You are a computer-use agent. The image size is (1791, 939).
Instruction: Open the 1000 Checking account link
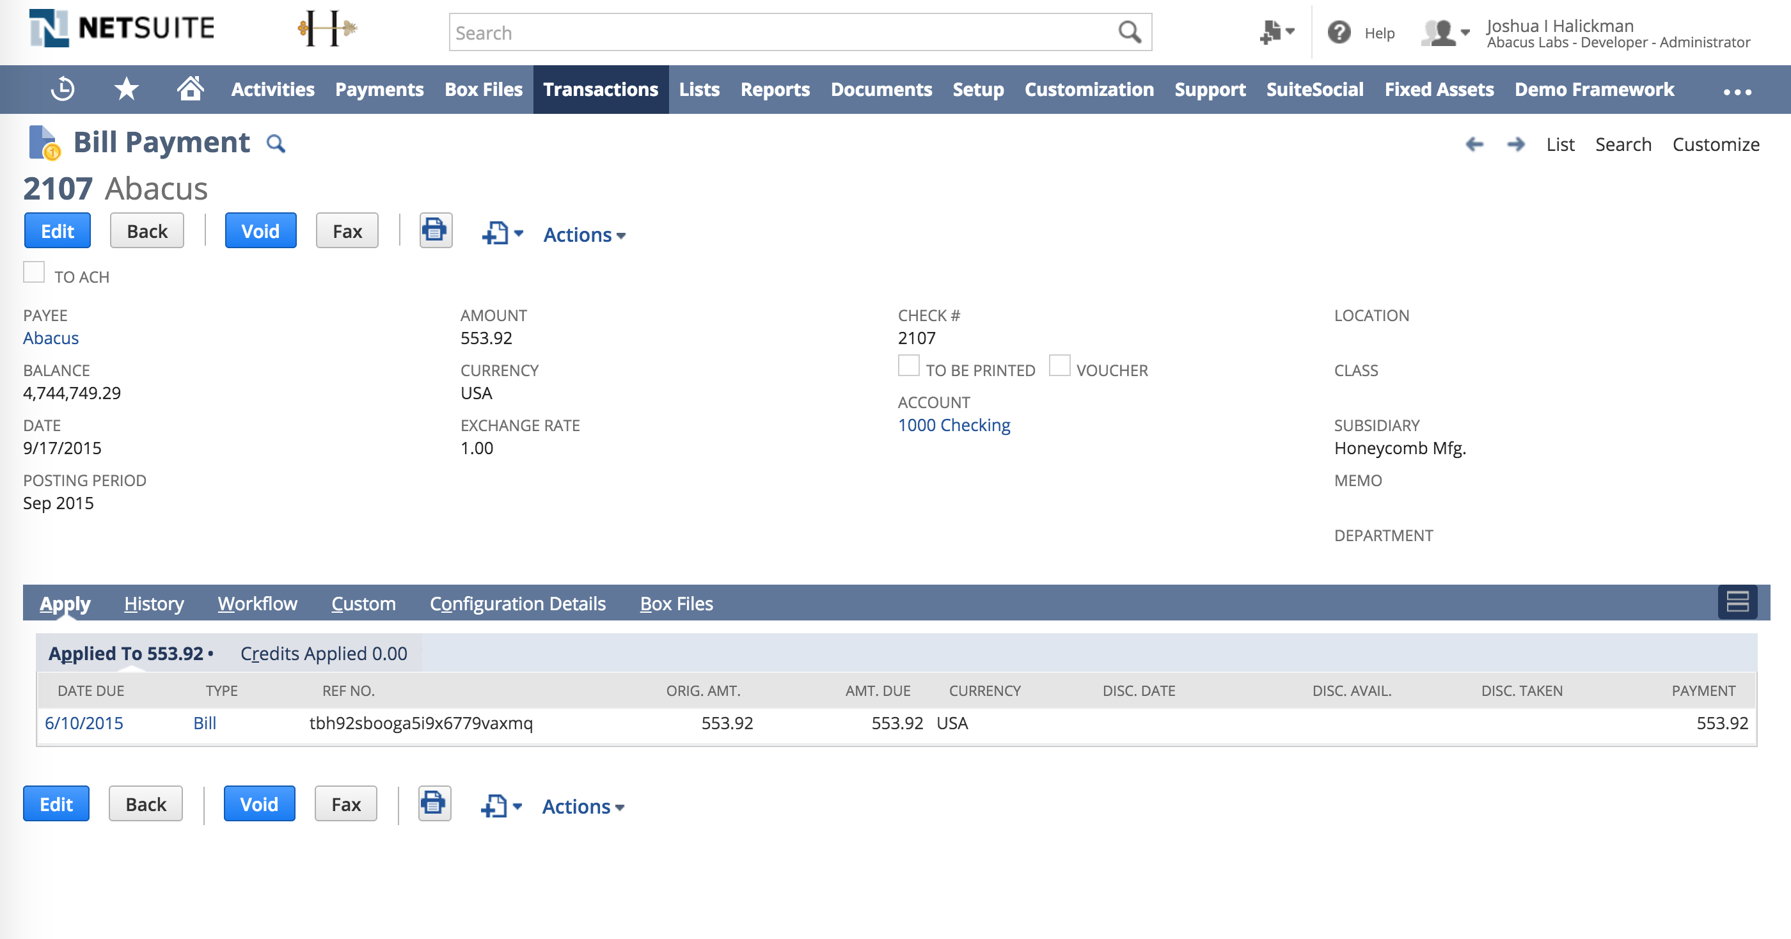[953, 425]
